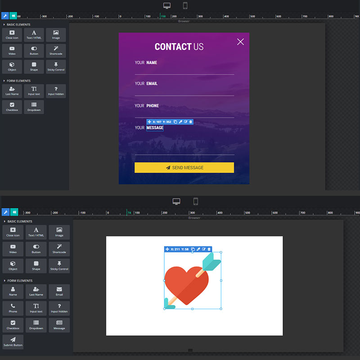Add a Last Name field in top editor

pyautogui.click(x=12, y=91)
